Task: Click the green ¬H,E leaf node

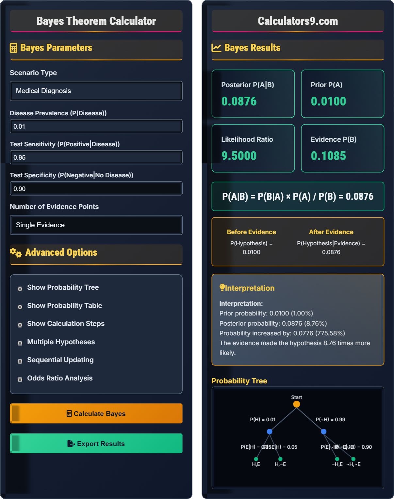Action: coord(337,459)
